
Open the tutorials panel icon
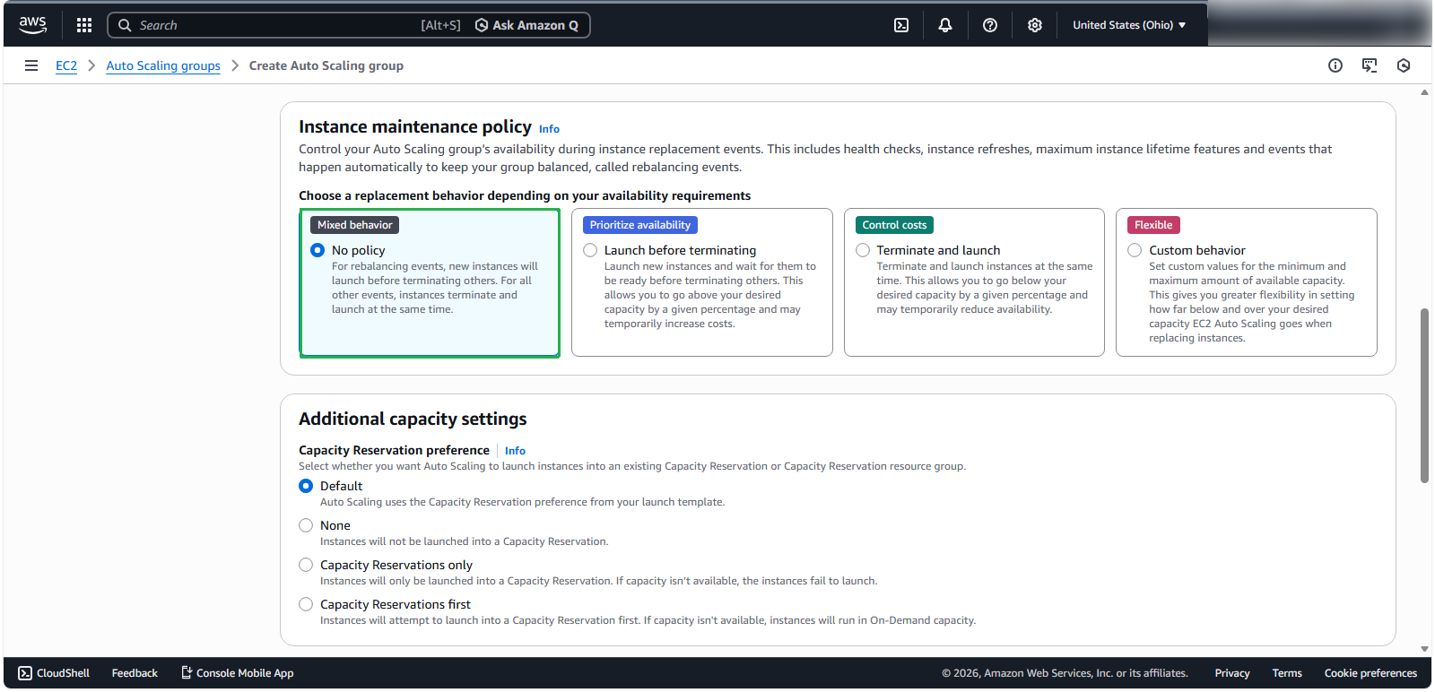click(1370, 65)
